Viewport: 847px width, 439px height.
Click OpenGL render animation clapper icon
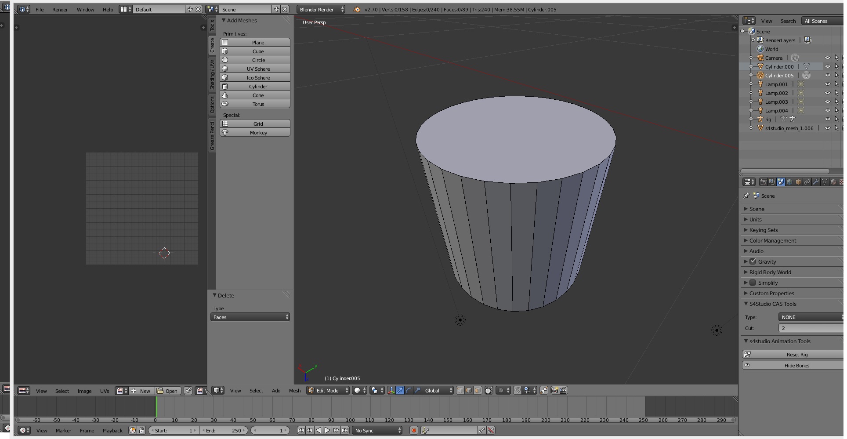coord(563,391)
